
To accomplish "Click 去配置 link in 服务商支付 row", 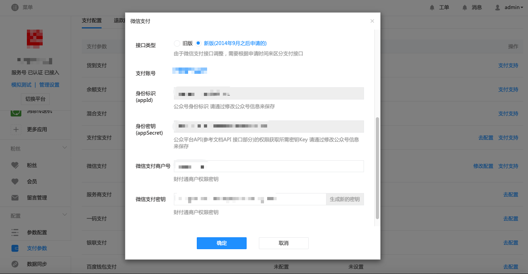I will pyautogui.click(x=511, y=195).
